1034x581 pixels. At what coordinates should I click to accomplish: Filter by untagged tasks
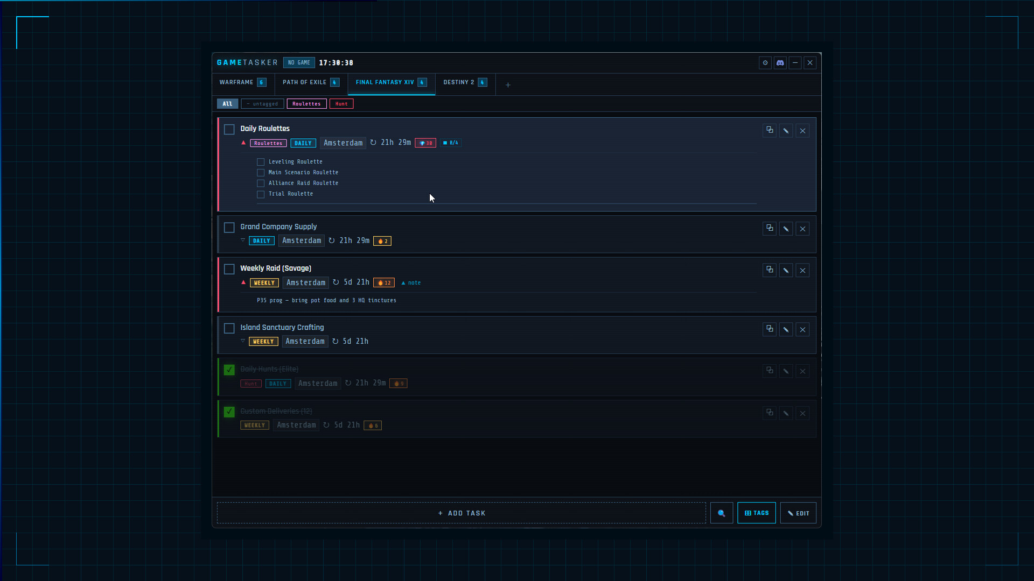click(x=262, y=104)
